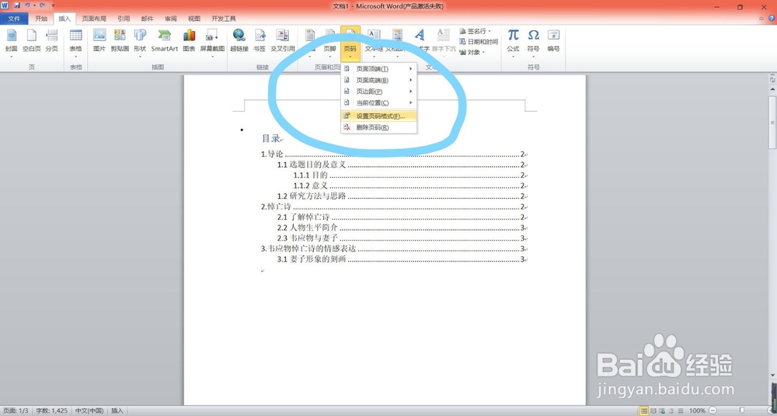
Task: Expand the 页面底端(B) submenu
Action: tap(378, 80)
